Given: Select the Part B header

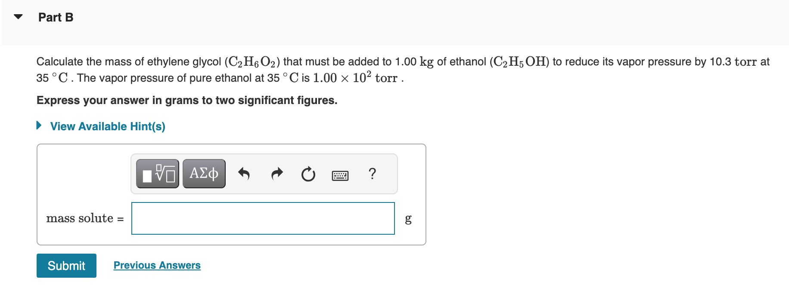Looking at the screenshot, I should pyautogui.click(x=56, y=17).
